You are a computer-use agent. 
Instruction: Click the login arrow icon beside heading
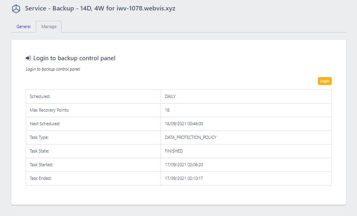(28, 58)
